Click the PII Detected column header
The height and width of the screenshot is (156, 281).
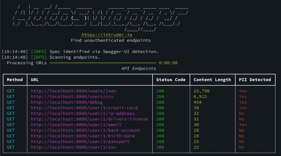point(255,80)
